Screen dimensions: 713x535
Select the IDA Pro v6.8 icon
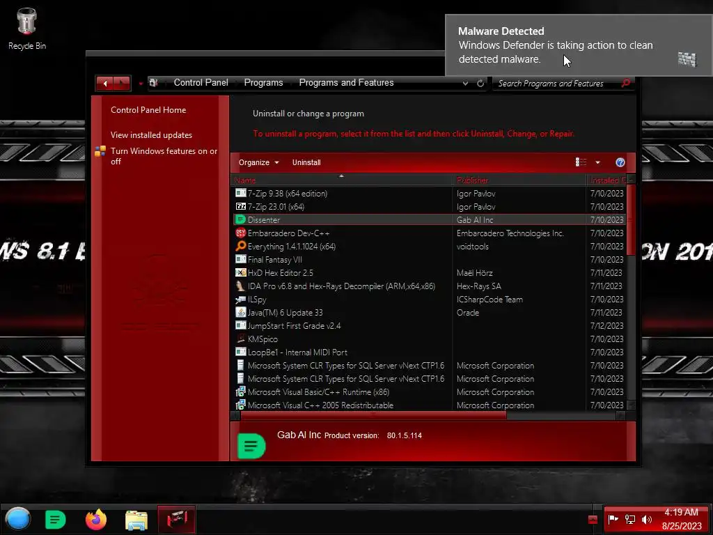[x=240, y=286]
